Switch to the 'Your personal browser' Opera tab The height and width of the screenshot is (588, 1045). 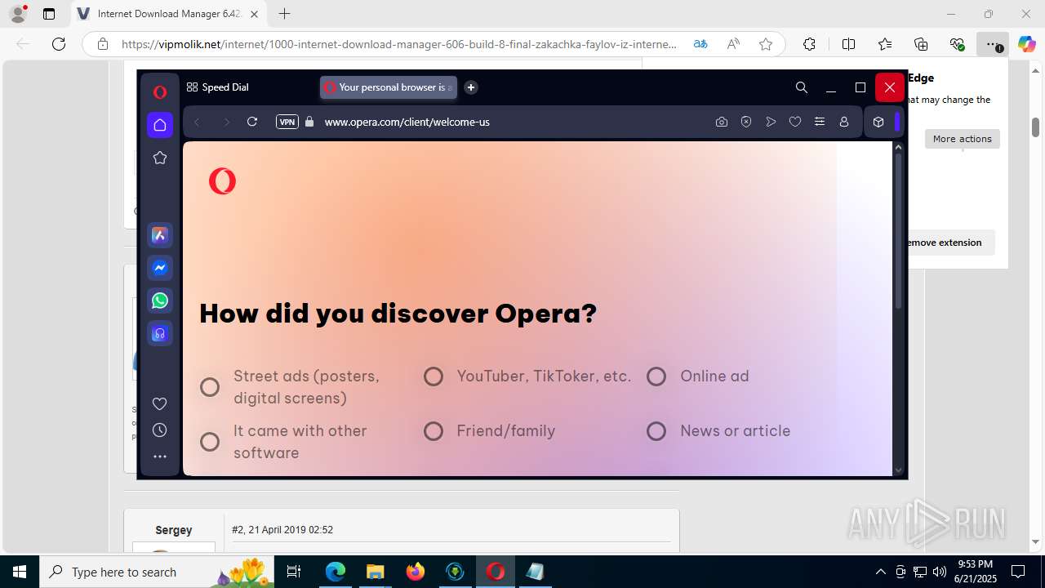389,87
